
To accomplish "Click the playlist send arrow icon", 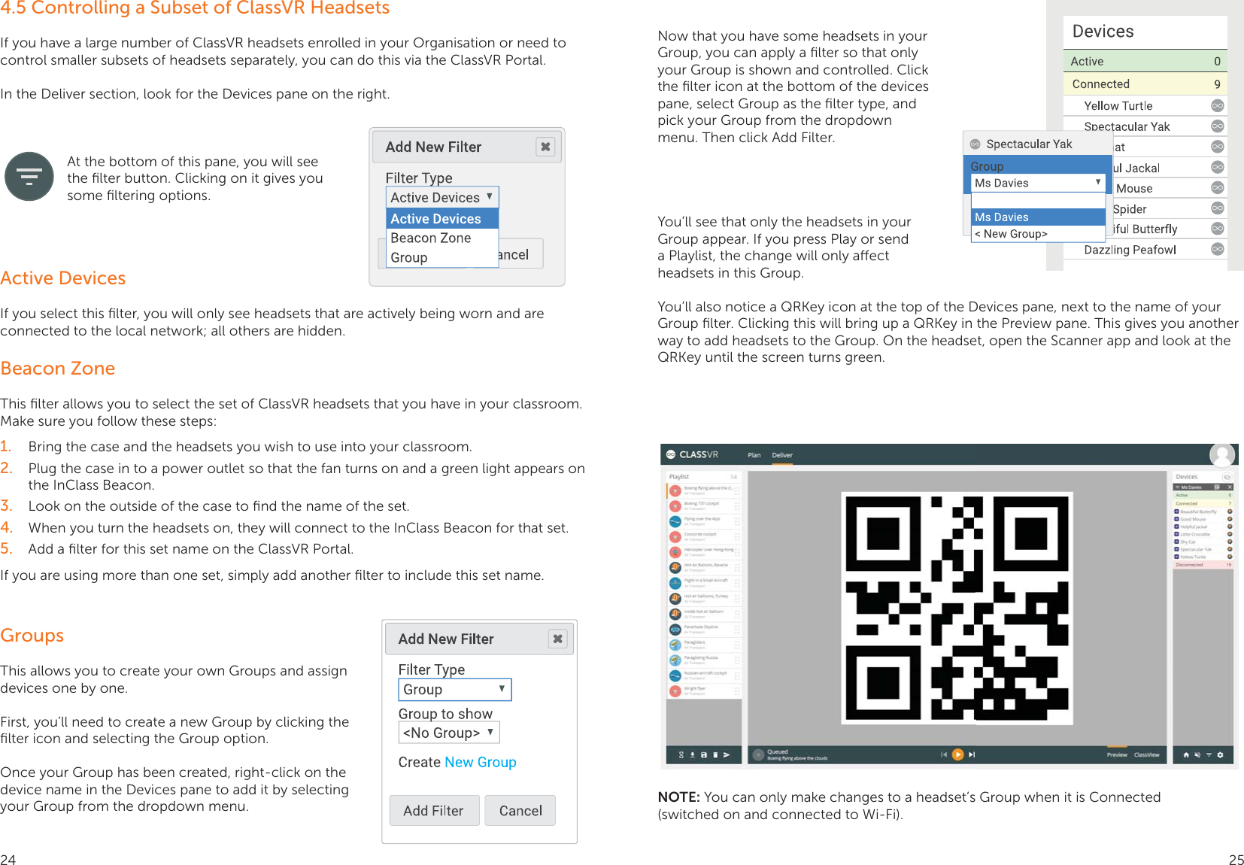I will pos(727,754).
